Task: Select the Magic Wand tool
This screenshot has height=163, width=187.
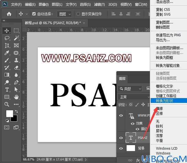Action: (16, 38)
